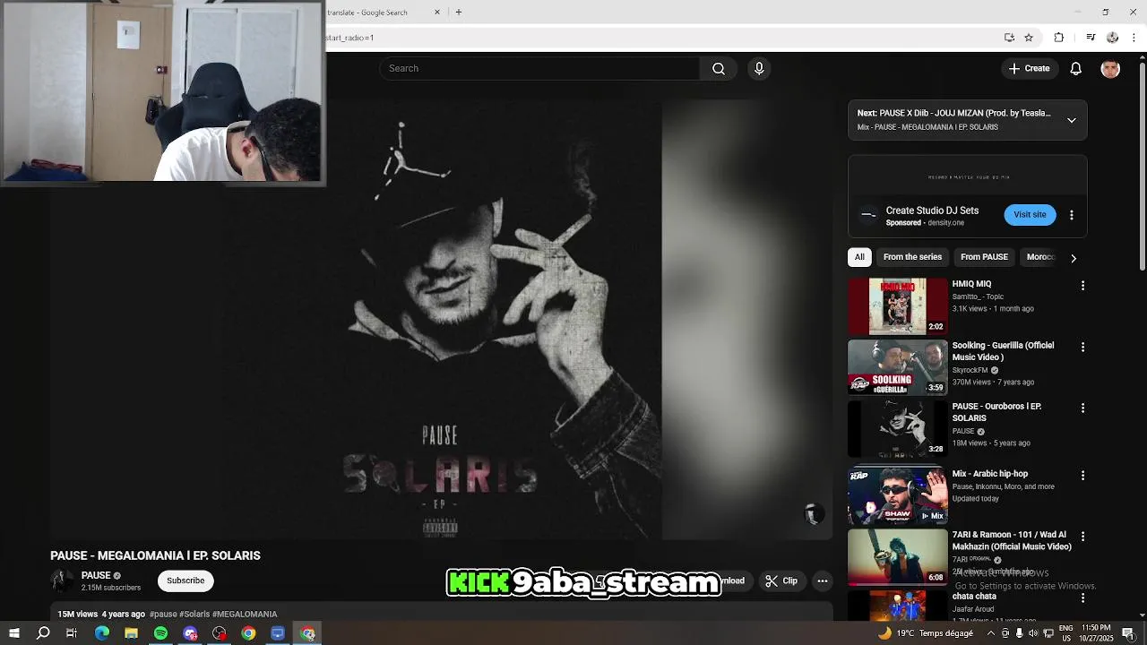
Task: Open the system clock showing 11:50 PM
Action: click(1098, 633)
